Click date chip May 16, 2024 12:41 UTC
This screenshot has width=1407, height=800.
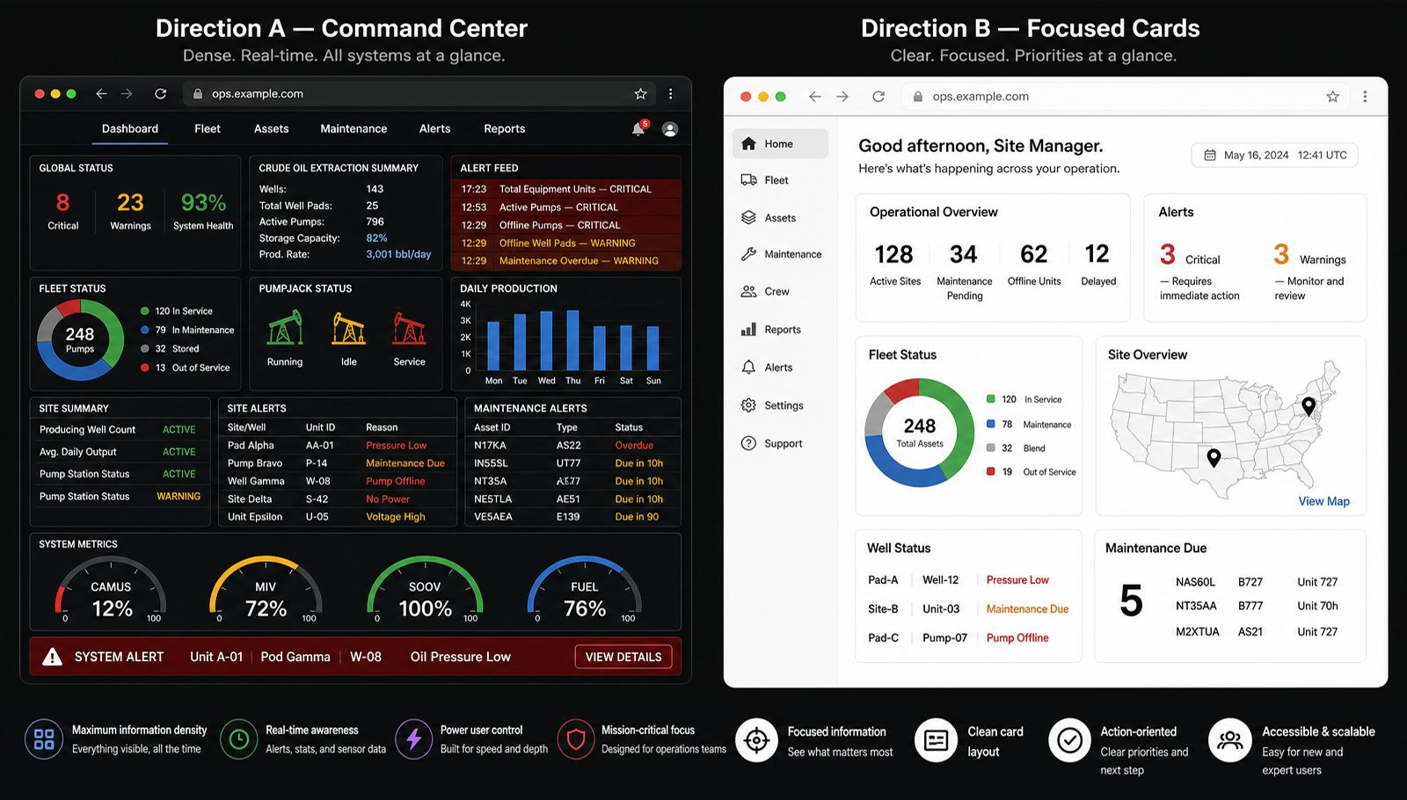click(x=1275, y=155)
